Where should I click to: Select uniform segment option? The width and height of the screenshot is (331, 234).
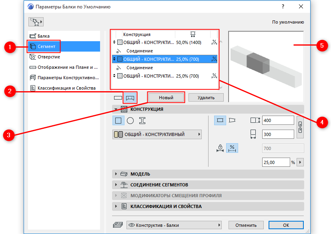(x=220, y=120)
